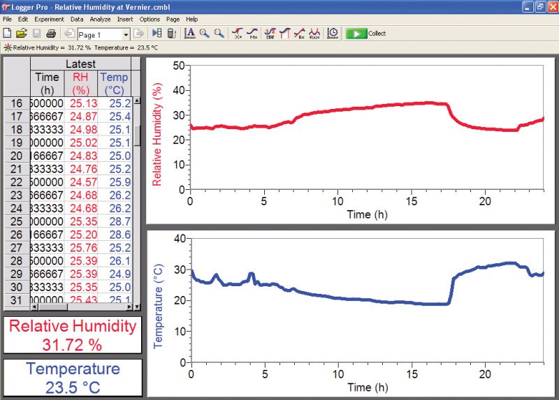559x400 pixels.
Task: Click the table scroll left arrow
Action: (x=34, y=306)
